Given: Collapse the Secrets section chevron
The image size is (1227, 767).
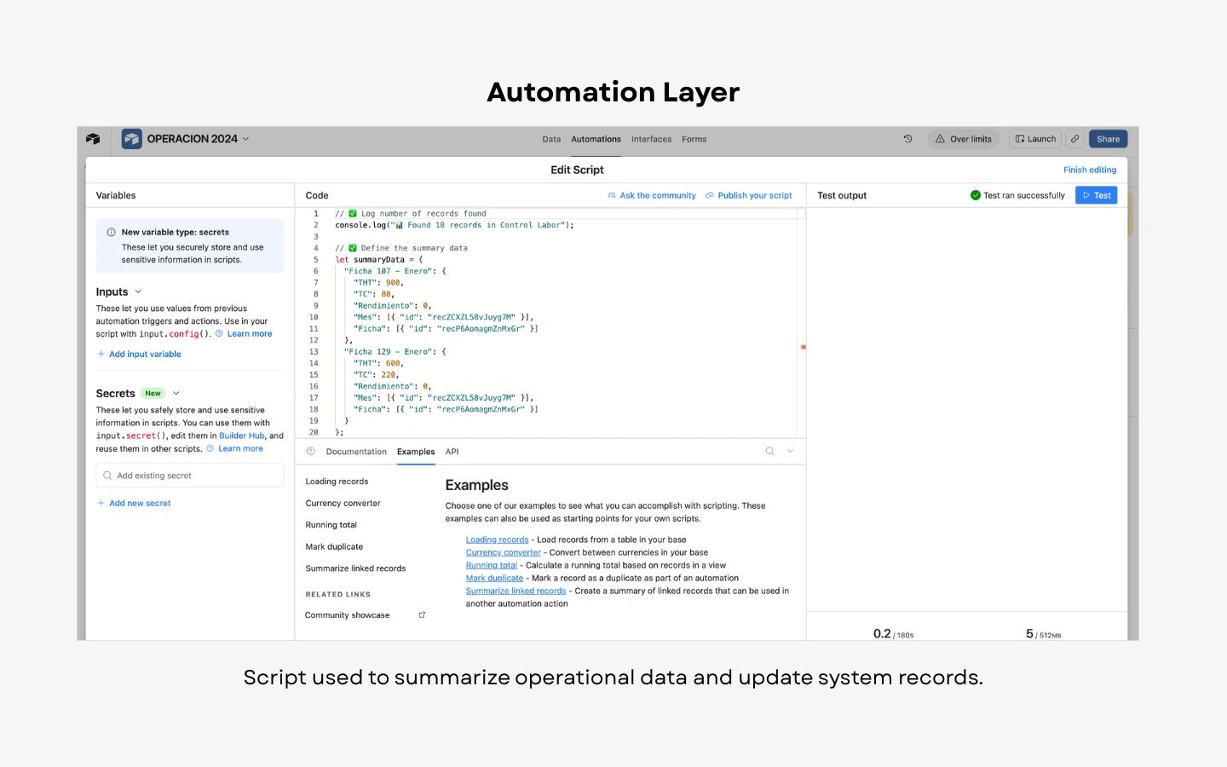Looking at the screenshot, I should point(176,394).
